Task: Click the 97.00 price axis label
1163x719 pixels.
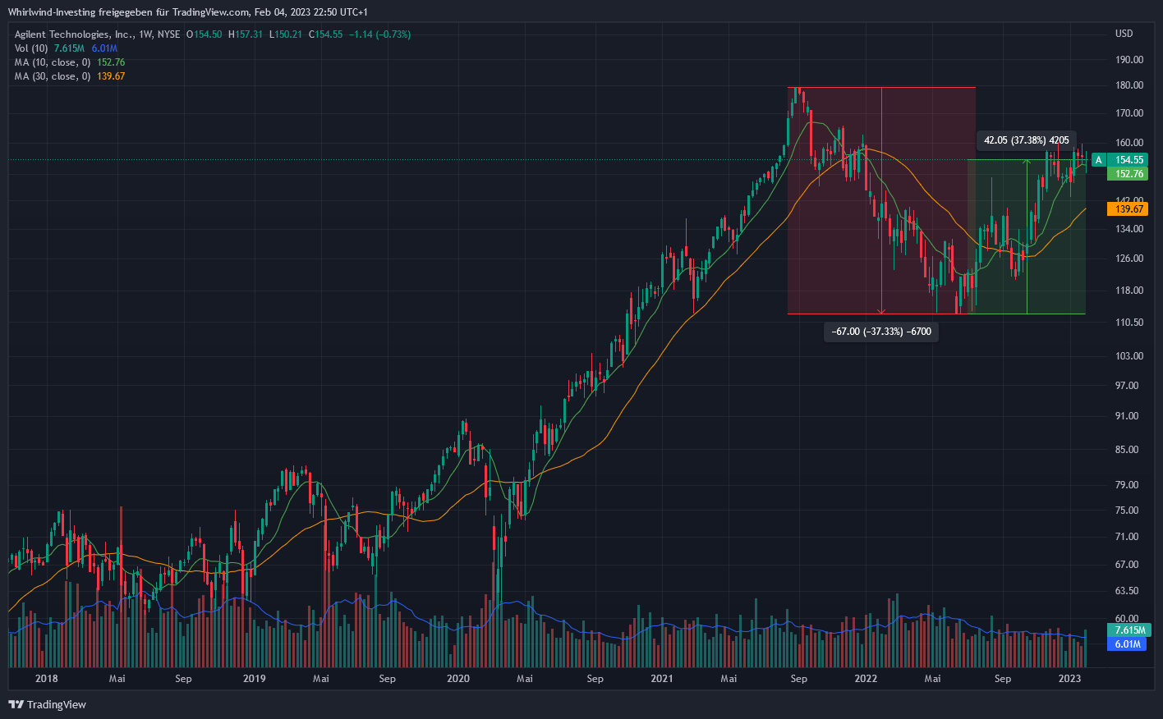Action: [1127, 386]
